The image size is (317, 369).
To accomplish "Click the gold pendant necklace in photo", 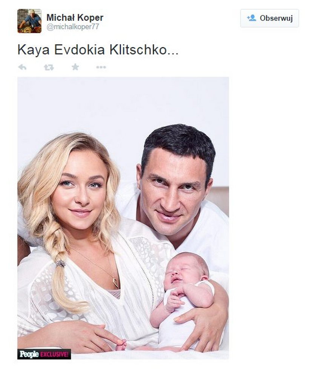I will 115,283.
